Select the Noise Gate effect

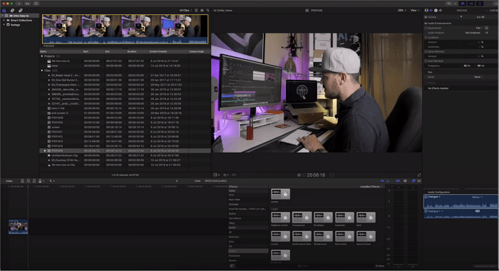pos(344,236)
